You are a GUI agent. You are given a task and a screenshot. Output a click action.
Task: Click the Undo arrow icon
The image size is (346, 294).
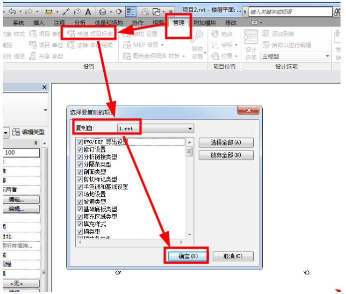(12, 11)
